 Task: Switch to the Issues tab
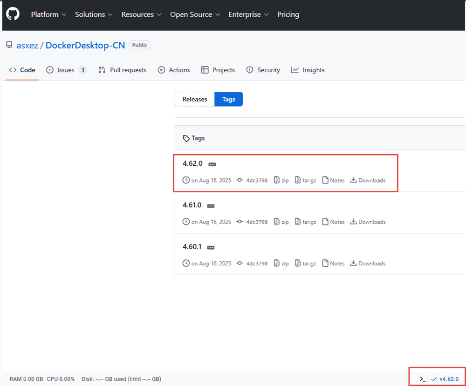[66, 70]
